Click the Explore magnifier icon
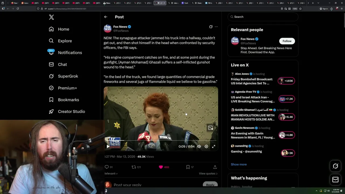This screenshot has height=194, width=345. pyautogui.click(x=51, y=41)
